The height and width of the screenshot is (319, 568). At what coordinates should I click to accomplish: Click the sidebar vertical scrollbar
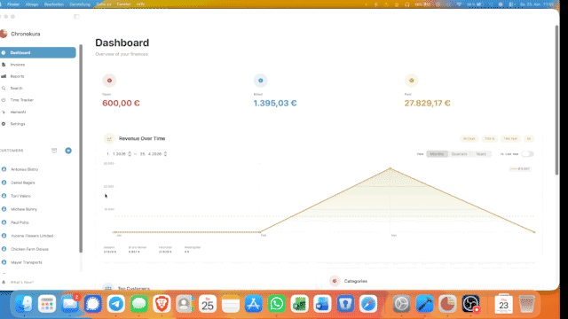coord(81,148)
